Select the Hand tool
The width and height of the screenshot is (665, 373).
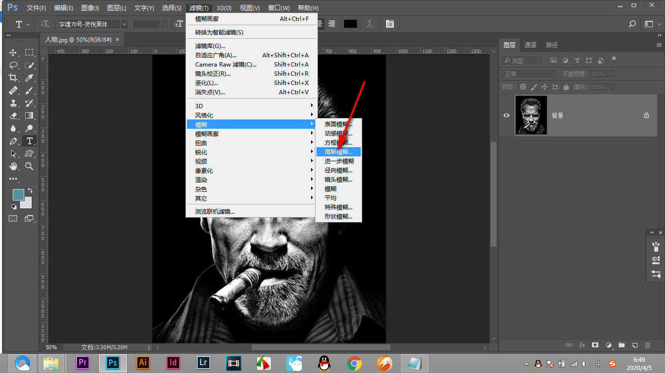click(x=13, y=166)
